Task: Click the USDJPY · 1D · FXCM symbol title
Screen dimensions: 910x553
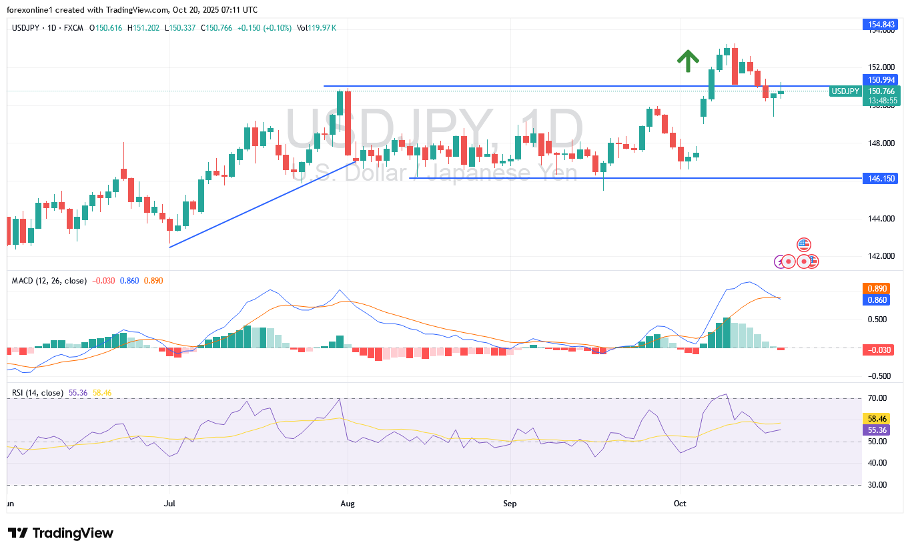Action: pos(47,27)
